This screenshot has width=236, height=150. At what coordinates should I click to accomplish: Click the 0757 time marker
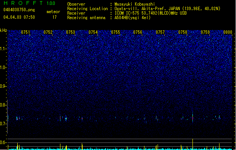[x=160, y=32]
